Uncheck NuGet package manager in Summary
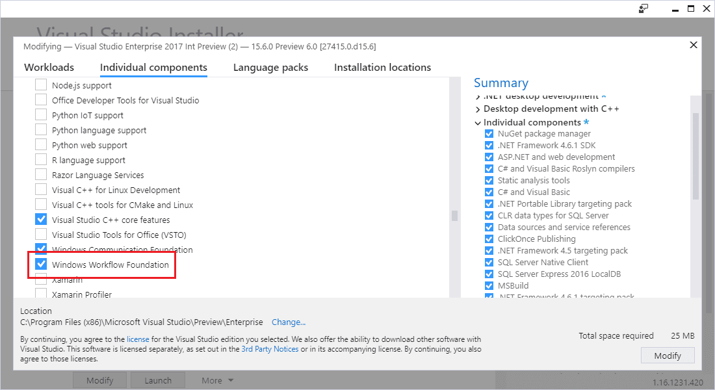715x390 pixels. 489,134
